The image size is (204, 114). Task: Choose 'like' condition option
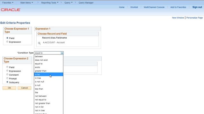click(x=49, y=92)
